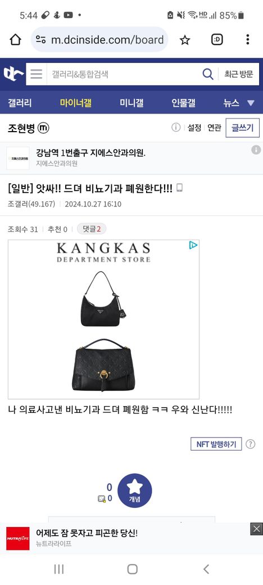Open the Kangkas handbag ad image
This screenshot has width=263, height=585.
click(x=103, y=319)
